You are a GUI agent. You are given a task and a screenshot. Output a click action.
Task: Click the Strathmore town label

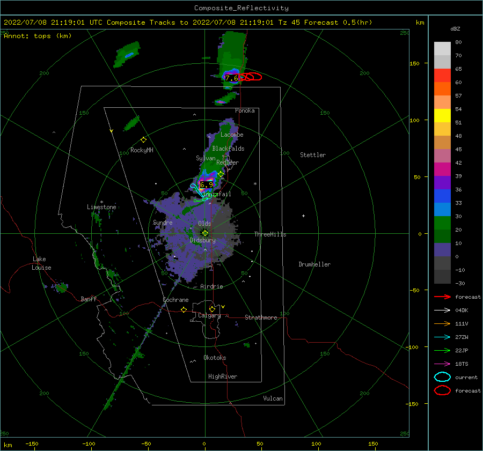click(x=261, y=317)
